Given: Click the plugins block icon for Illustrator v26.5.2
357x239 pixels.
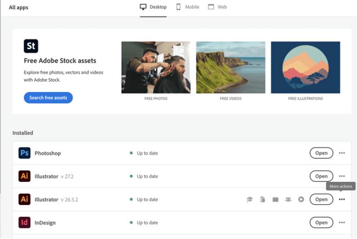Looking at the screenshot, I should (x=275, y=199).
